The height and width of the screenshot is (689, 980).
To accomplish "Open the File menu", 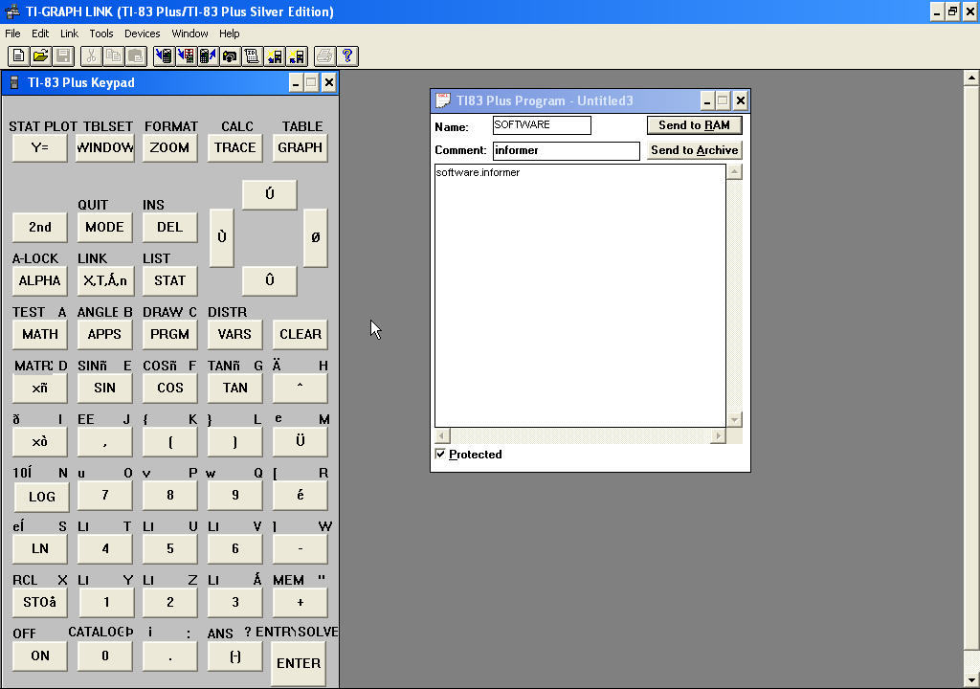I will (x=12, y=33).
